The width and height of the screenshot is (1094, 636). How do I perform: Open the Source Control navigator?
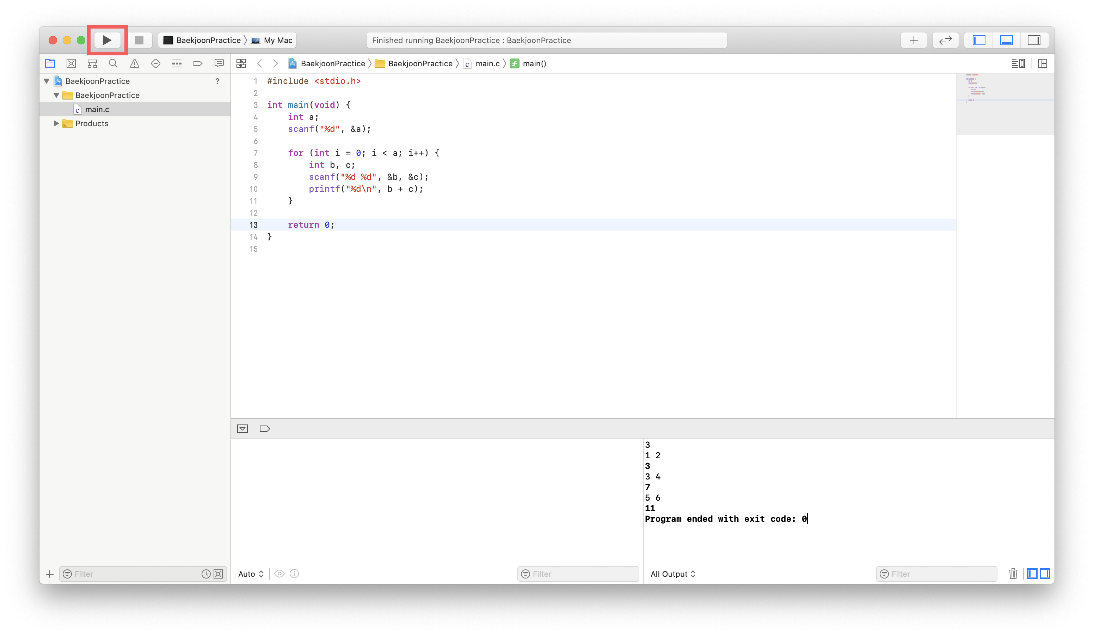[x=71, y=64]
